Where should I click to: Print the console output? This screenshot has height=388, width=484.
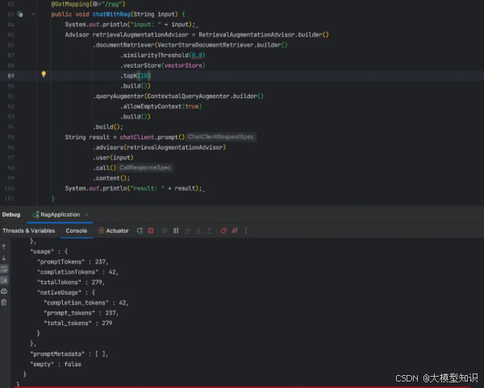coord(4,291)
